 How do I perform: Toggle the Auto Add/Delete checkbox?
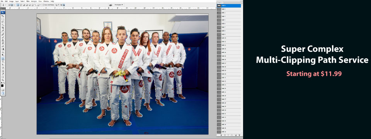(x=43, y=5)
